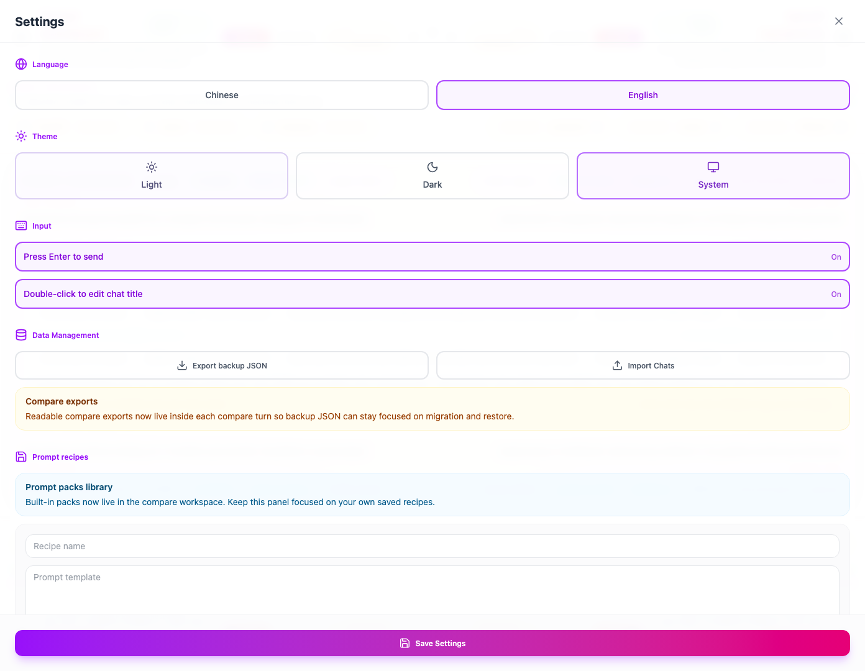
Task: Click the download icon on Export backup JSON
Action: 182,365
